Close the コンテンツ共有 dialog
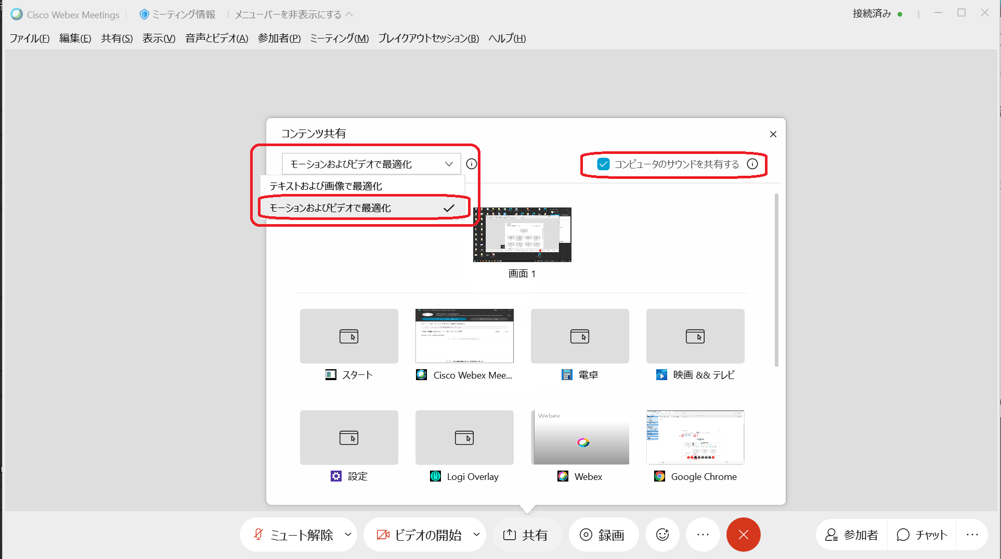The width and height of the screenshot is (1001, 559). (x=773, y=134)
